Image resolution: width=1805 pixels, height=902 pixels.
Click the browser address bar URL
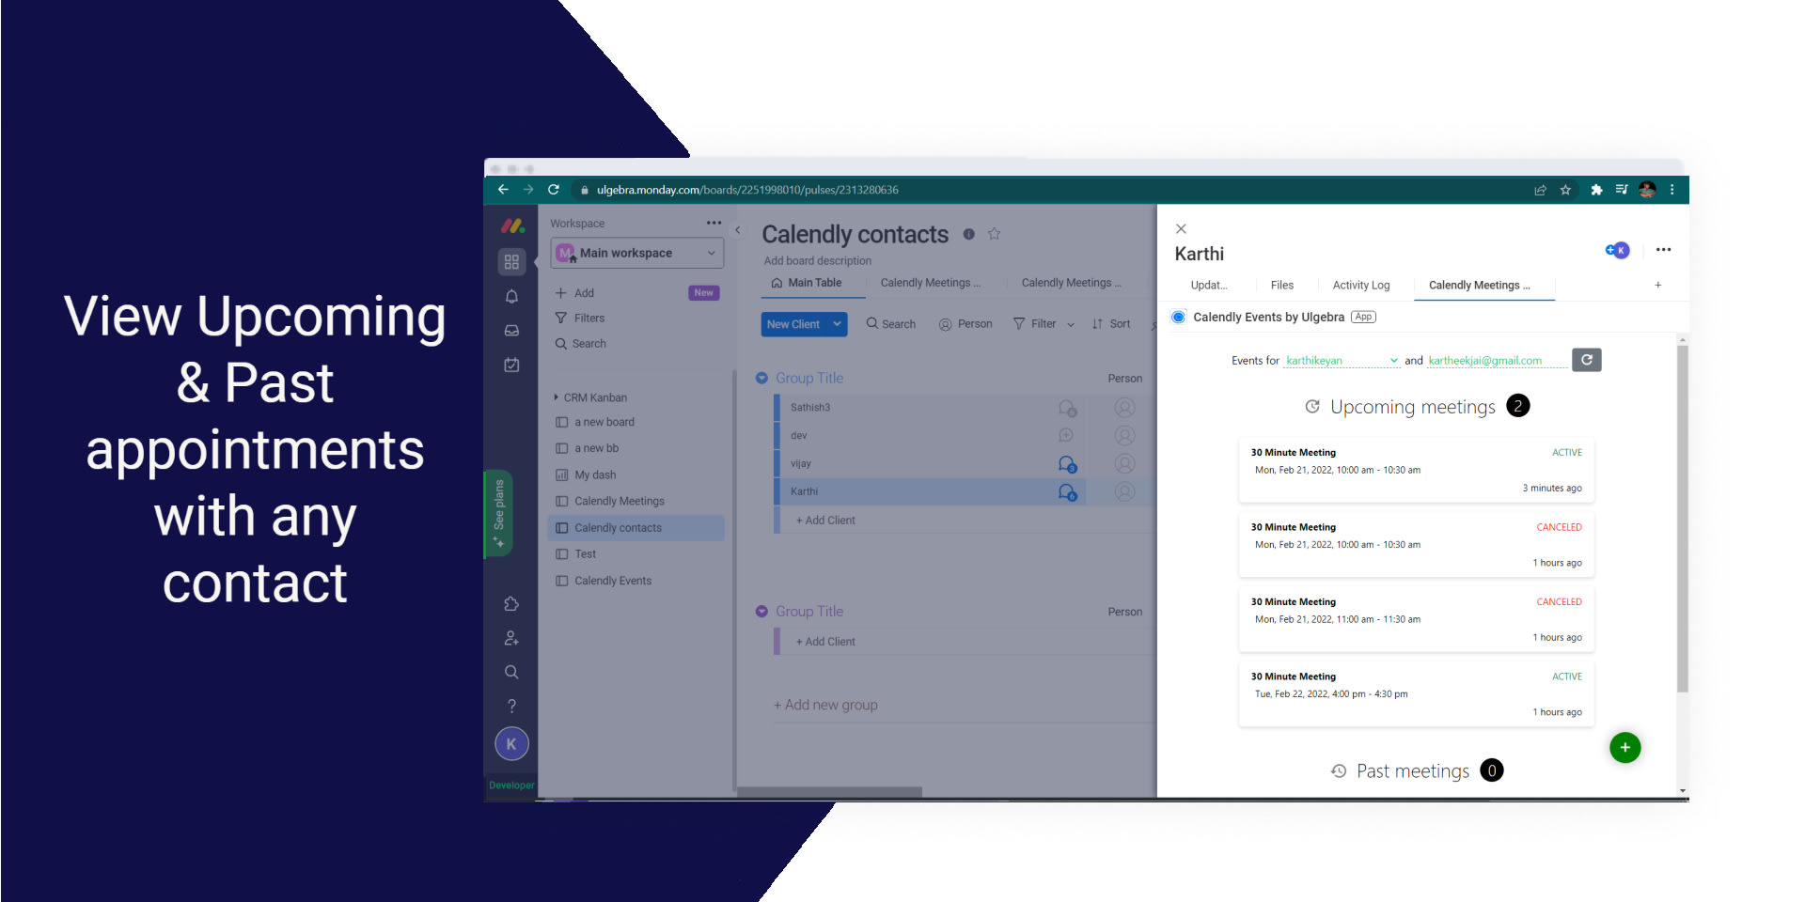click(x=747, y=190)
